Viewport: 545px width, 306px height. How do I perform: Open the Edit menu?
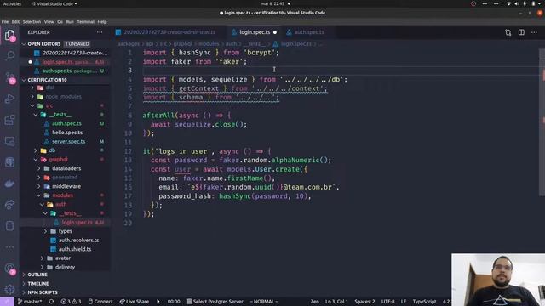(15, 22)
